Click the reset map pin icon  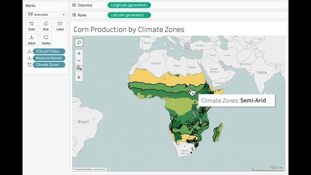coord(79,68)
